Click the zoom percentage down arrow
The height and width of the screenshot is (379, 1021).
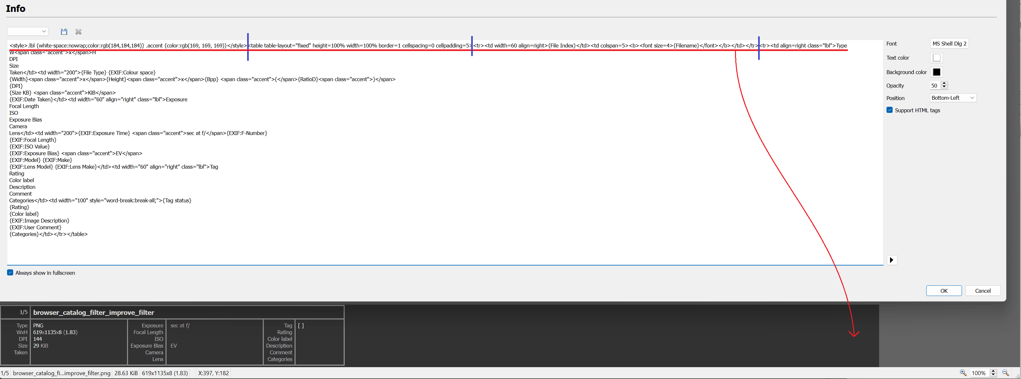click(993, 375)
